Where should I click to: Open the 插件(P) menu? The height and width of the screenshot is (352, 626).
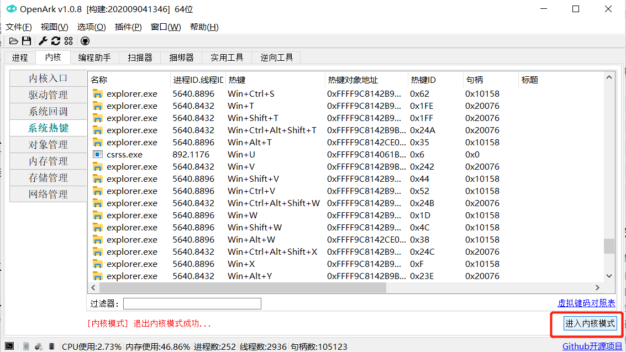[x=128, y=27]
